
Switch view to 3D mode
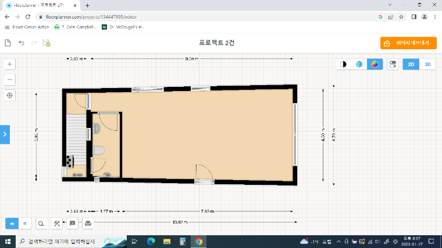point(427,64)
